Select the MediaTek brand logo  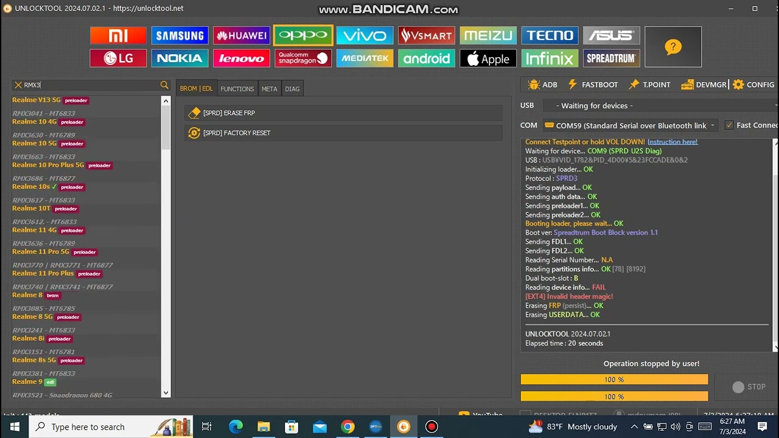(365, 58)
